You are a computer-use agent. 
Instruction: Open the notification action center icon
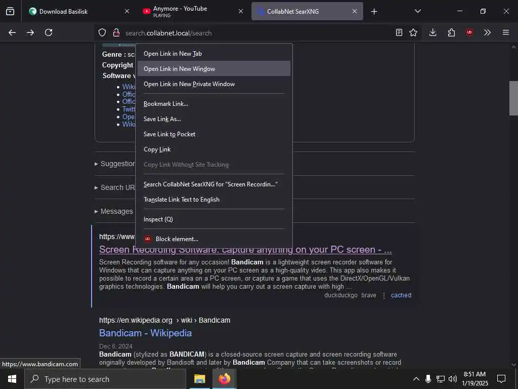pyautogui.click(x=501, y=379)
